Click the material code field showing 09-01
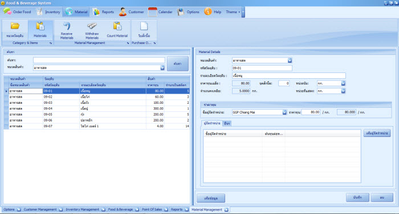399x214 pixels. 262,68
